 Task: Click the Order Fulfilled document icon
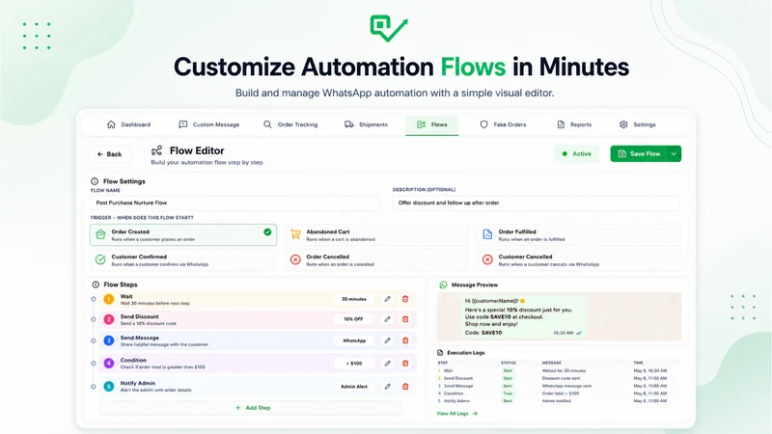[487, 234]
